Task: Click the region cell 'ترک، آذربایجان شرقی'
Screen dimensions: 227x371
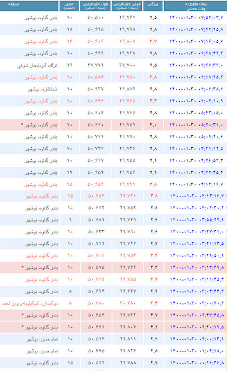Action: click(x=37, y=65)
